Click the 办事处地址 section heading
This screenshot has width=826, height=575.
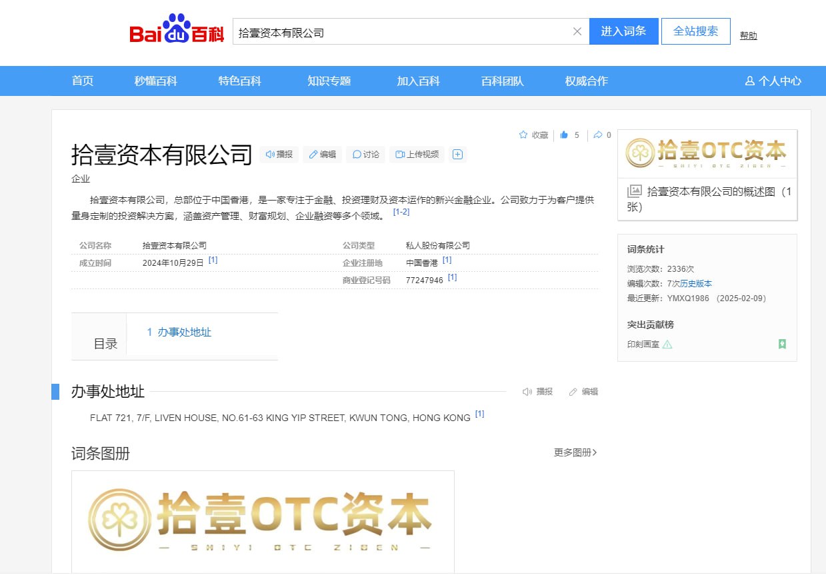pos(108,392)
